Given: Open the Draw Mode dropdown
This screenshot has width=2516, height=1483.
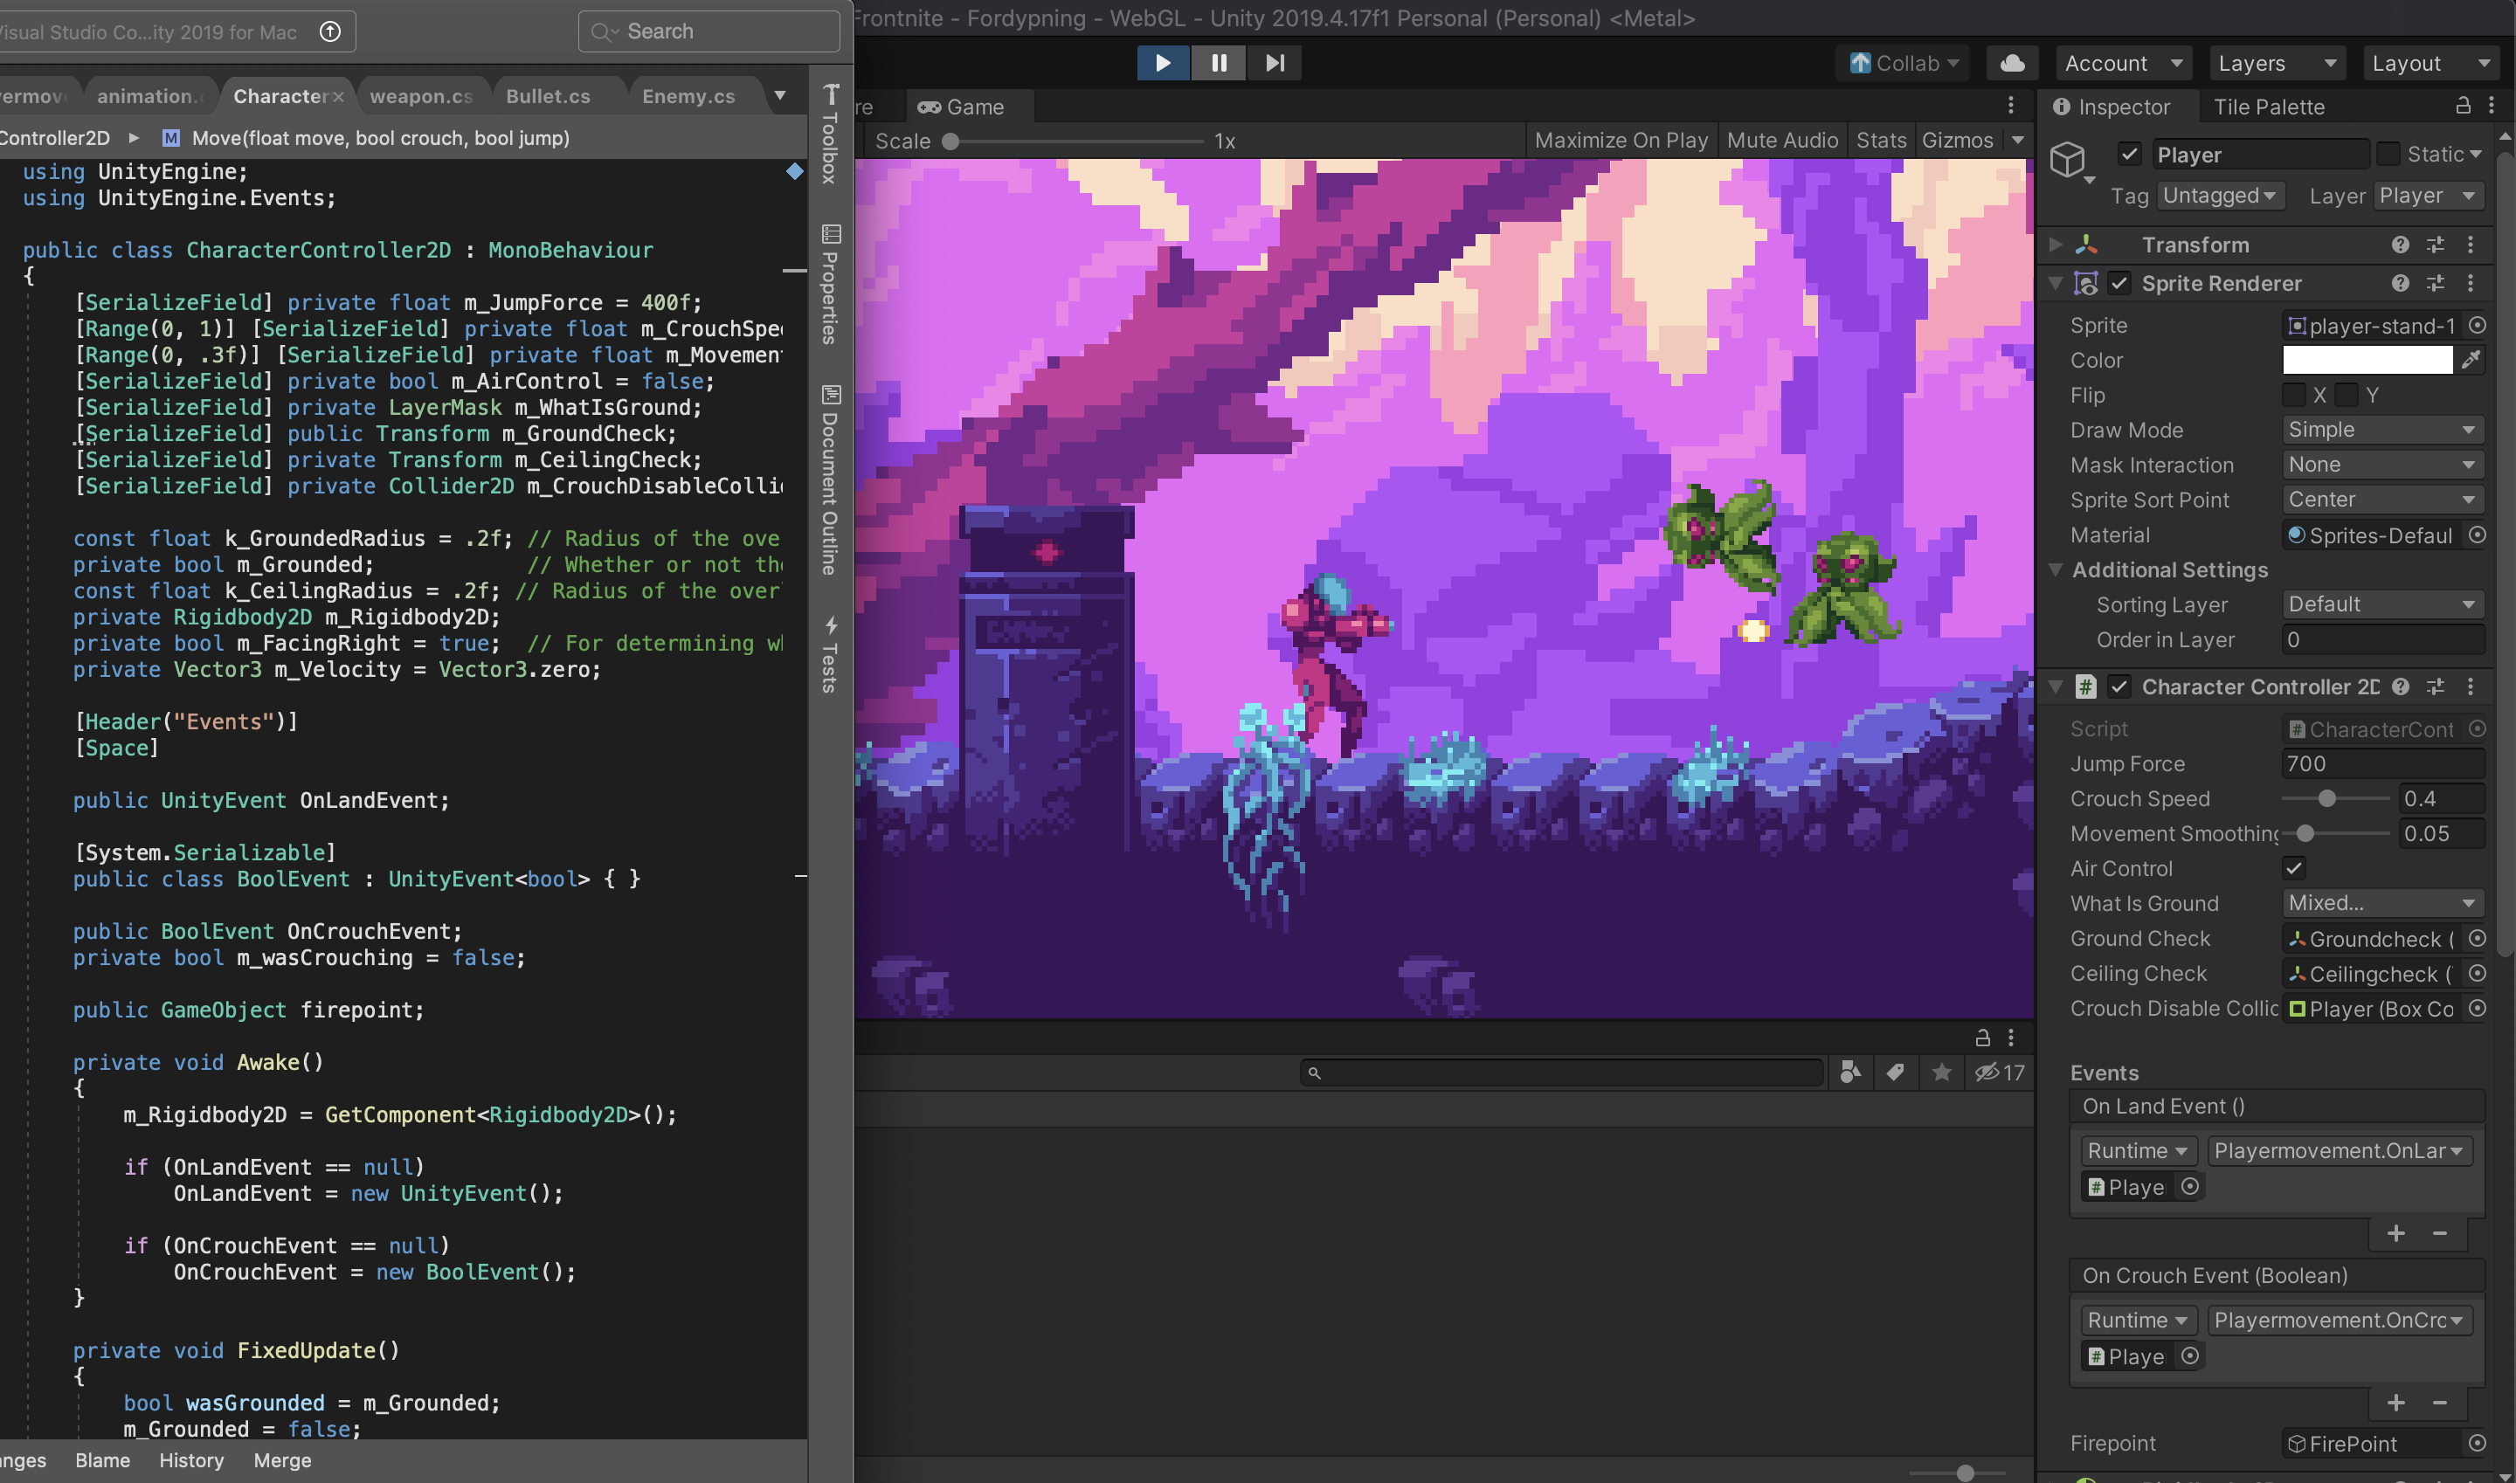Looking at the screenshot, I should pyautogui.click(x=2382, y=430).
